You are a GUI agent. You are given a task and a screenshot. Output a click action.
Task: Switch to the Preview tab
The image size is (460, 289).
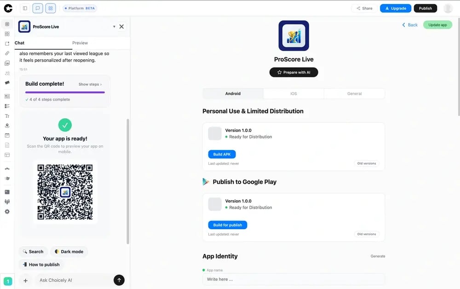pyautogui.click(x=80, y=43)
